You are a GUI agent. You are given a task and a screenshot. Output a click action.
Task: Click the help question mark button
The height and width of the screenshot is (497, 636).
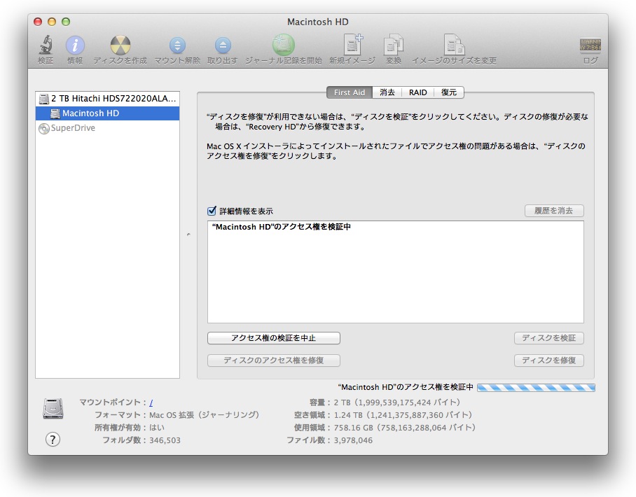53,440
